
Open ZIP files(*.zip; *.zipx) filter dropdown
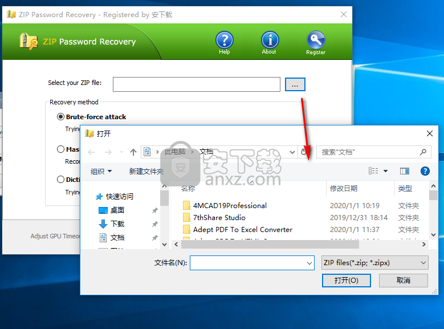374,263
